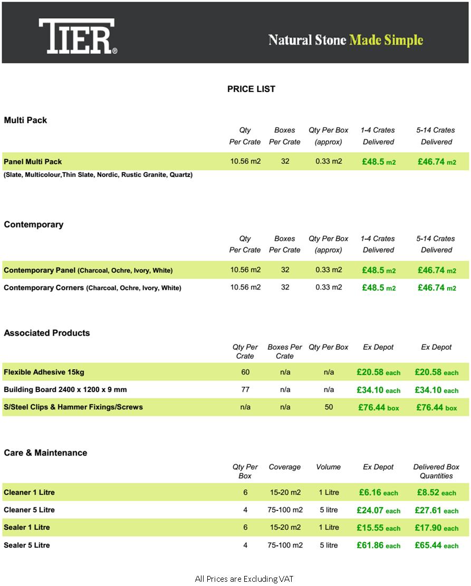The width and height of the screenshot is (471, 586).
Task: Click the £46.74 m2 price for Panel Multi Pack
Action: (x=437, y=162)
